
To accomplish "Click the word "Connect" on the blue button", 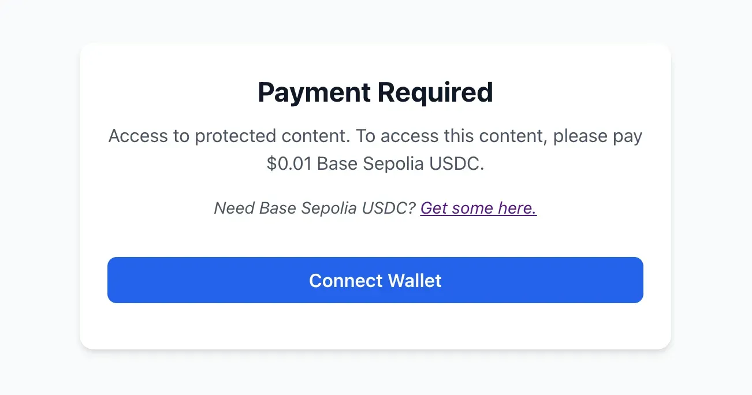I will tap(345, 280).
